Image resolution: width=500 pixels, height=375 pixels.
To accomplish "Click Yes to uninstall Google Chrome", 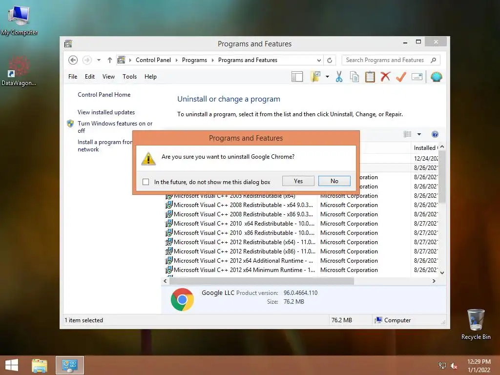I will pyautogui.click(x=298, y=181).
